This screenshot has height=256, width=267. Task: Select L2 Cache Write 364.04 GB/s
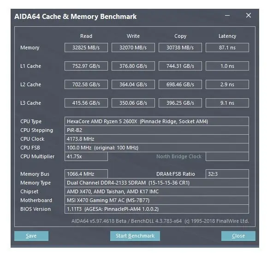(x=133, y=84)
